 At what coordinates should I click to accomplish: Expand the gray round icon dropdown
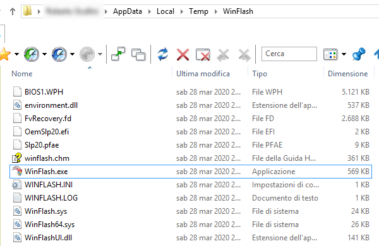tap(100, 54)
